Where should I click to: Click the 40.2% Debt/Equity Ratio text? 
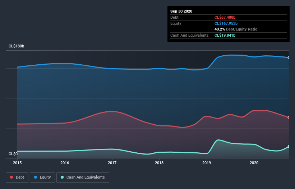[x=236, y=29]
